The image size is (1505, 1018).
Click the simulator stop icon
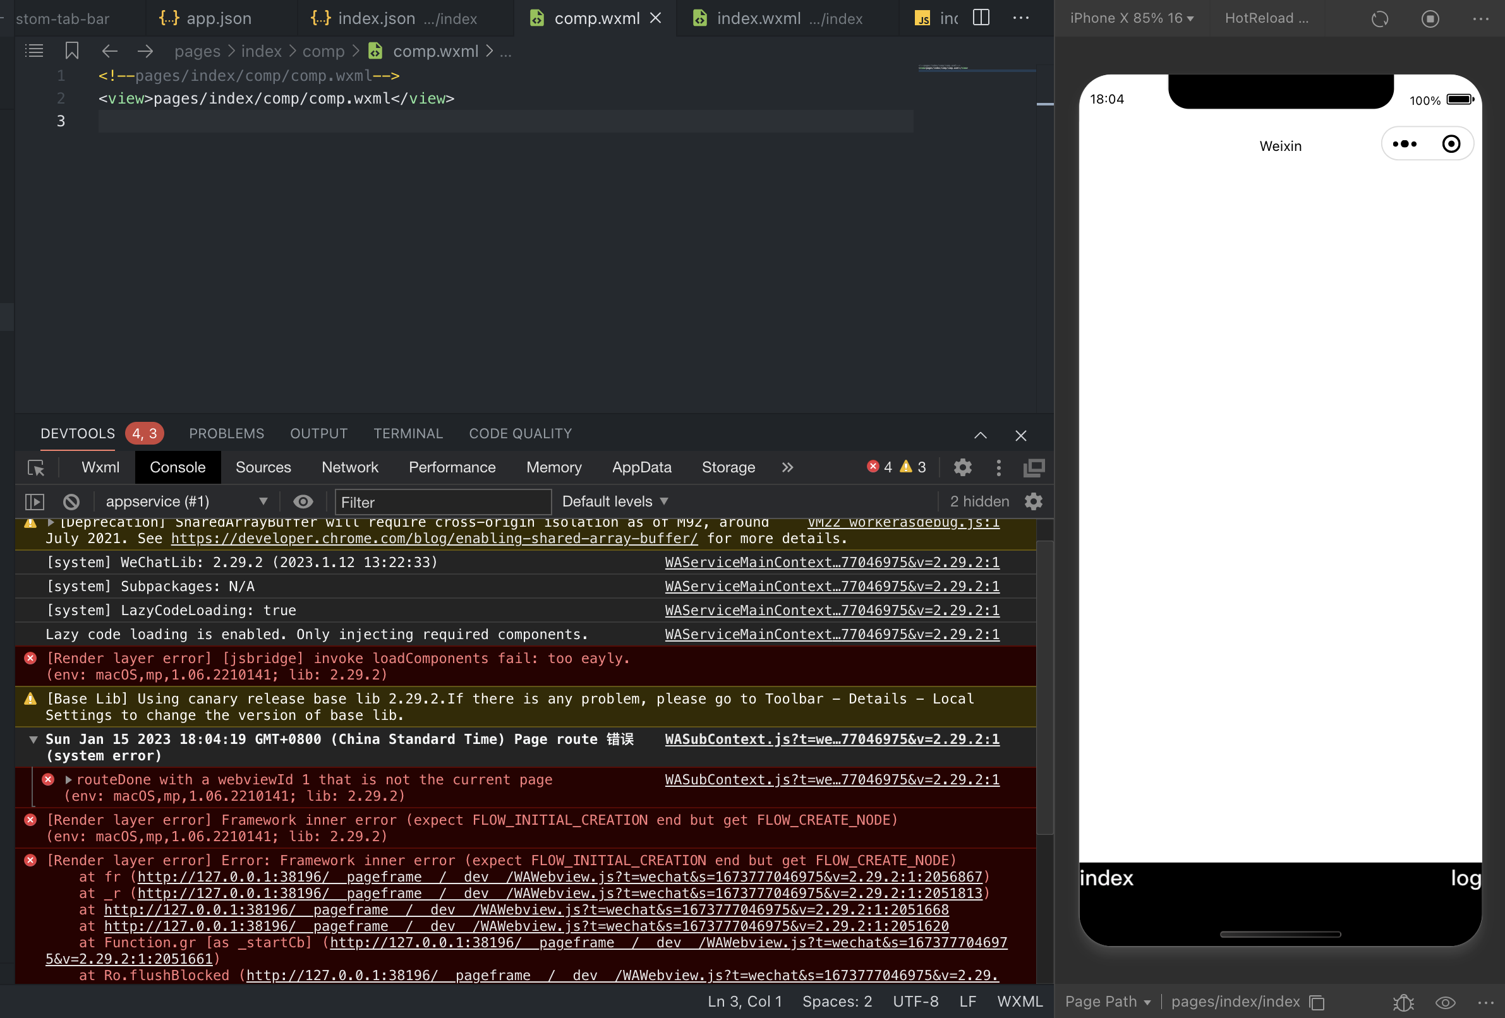1430,19
